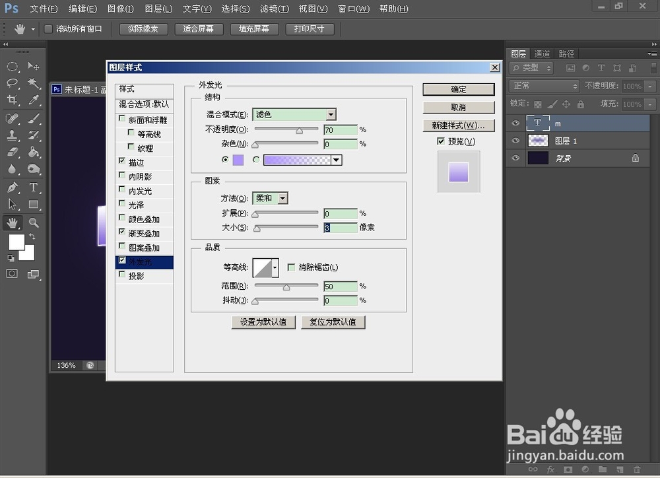The height and width of the screenshot is (478, 660).
Task: Click the purple glow color swatch
Action: point(238,160)
